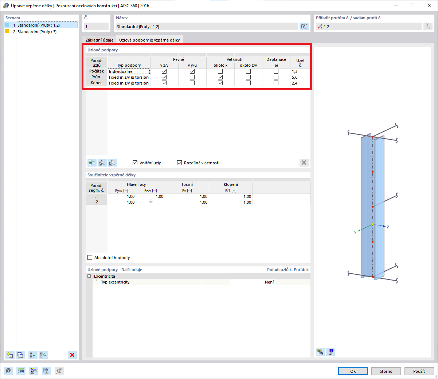Create a new buckling length entry bottom left

click(x=9, y=355)
